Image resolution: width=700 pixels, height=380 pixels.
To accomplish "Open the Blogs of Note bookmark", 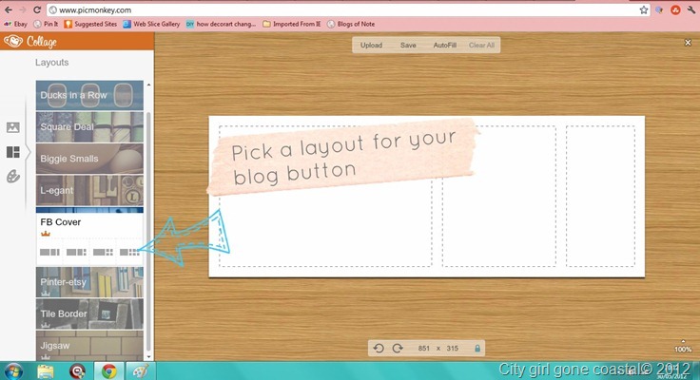I will coord(351,24).
